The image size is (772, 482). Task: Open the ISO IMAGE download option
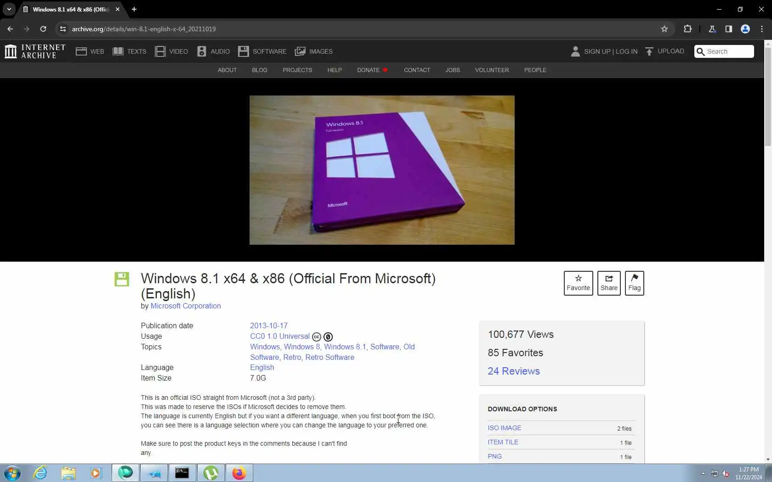coord(505,428)
